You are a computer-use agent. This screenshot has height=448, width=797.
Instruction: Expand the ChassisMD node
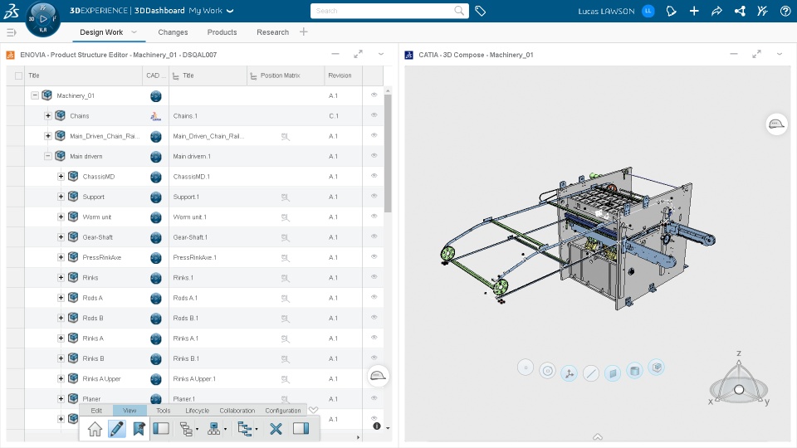point(61,177)
